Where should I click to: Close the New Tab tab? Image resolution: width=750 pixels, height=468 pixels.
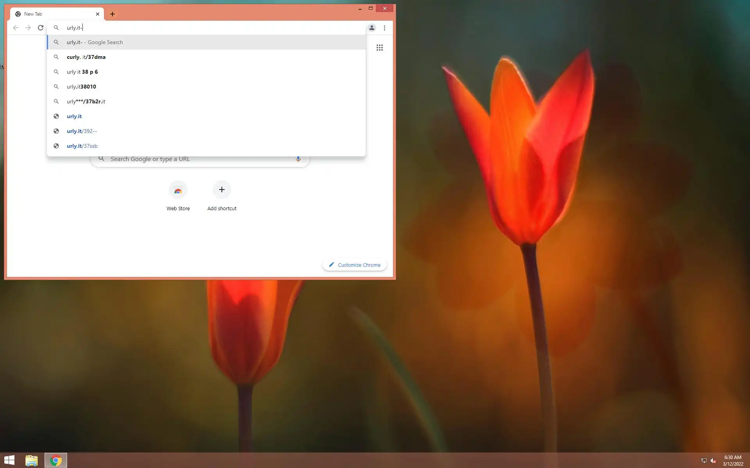(98, 14)
